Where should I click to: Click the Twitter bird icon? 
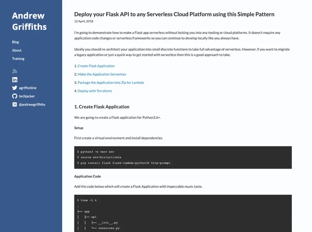pos(15,88)
